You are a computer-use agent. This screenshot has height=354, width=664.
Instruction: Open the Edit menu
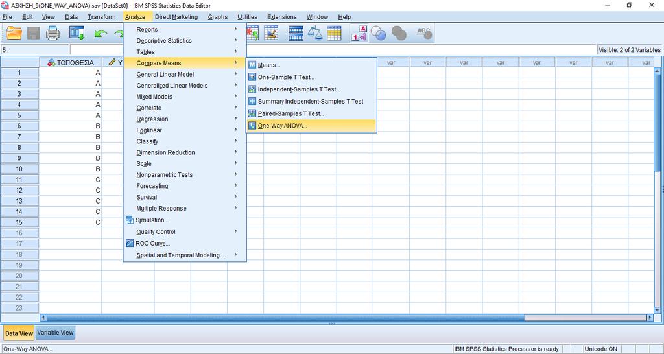click(27, 17)
